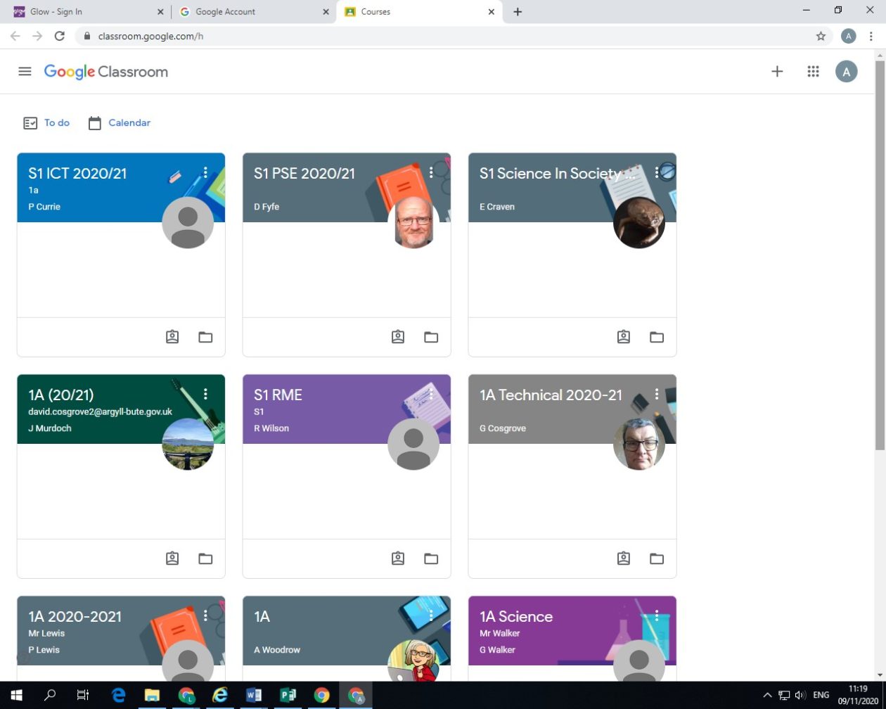
Task: Open the Chrome three-dot menu
Action: tap(871, 36)
